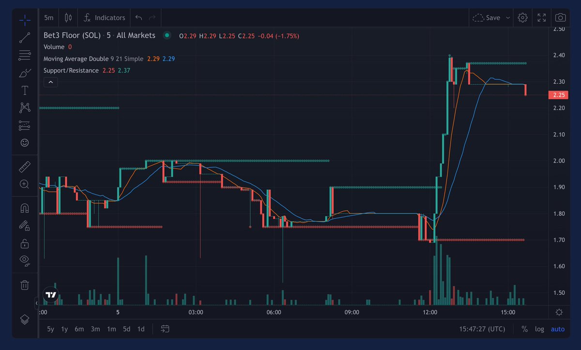Remove drawings with the trash icon
The image size is (581, 350).
coord(25,285)
